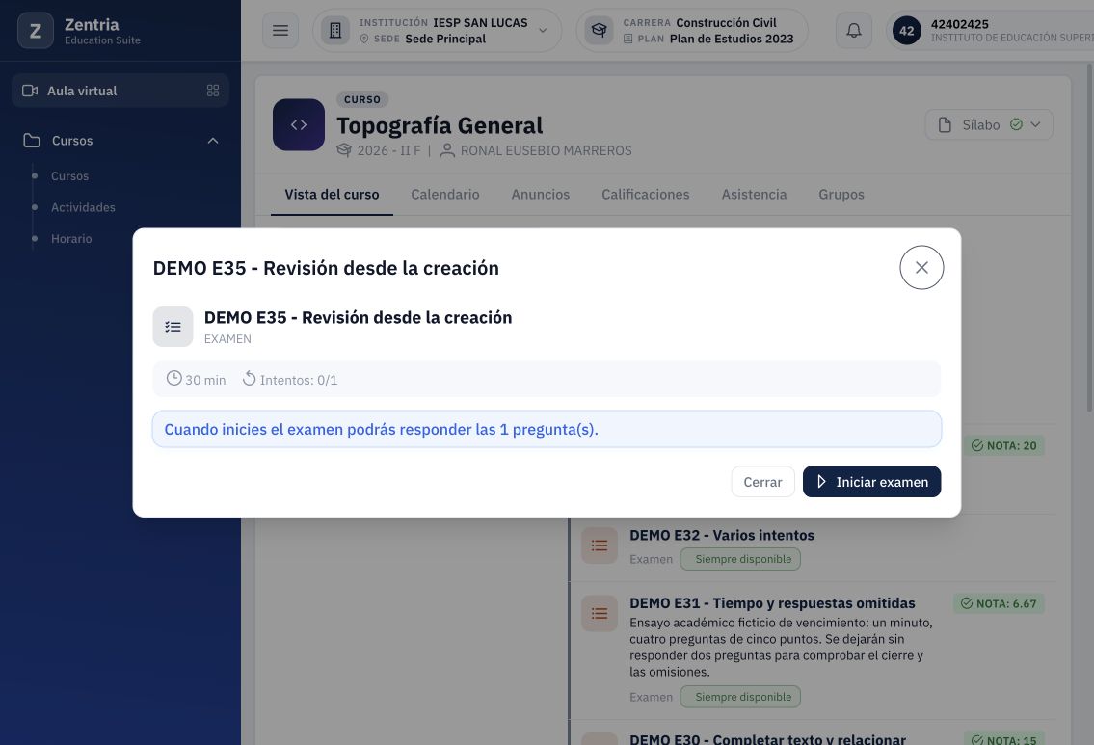
Task: Click the Cerrar button
Action: pos(762,482)
